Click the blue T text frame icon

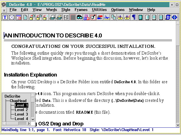tap(5, 17)
